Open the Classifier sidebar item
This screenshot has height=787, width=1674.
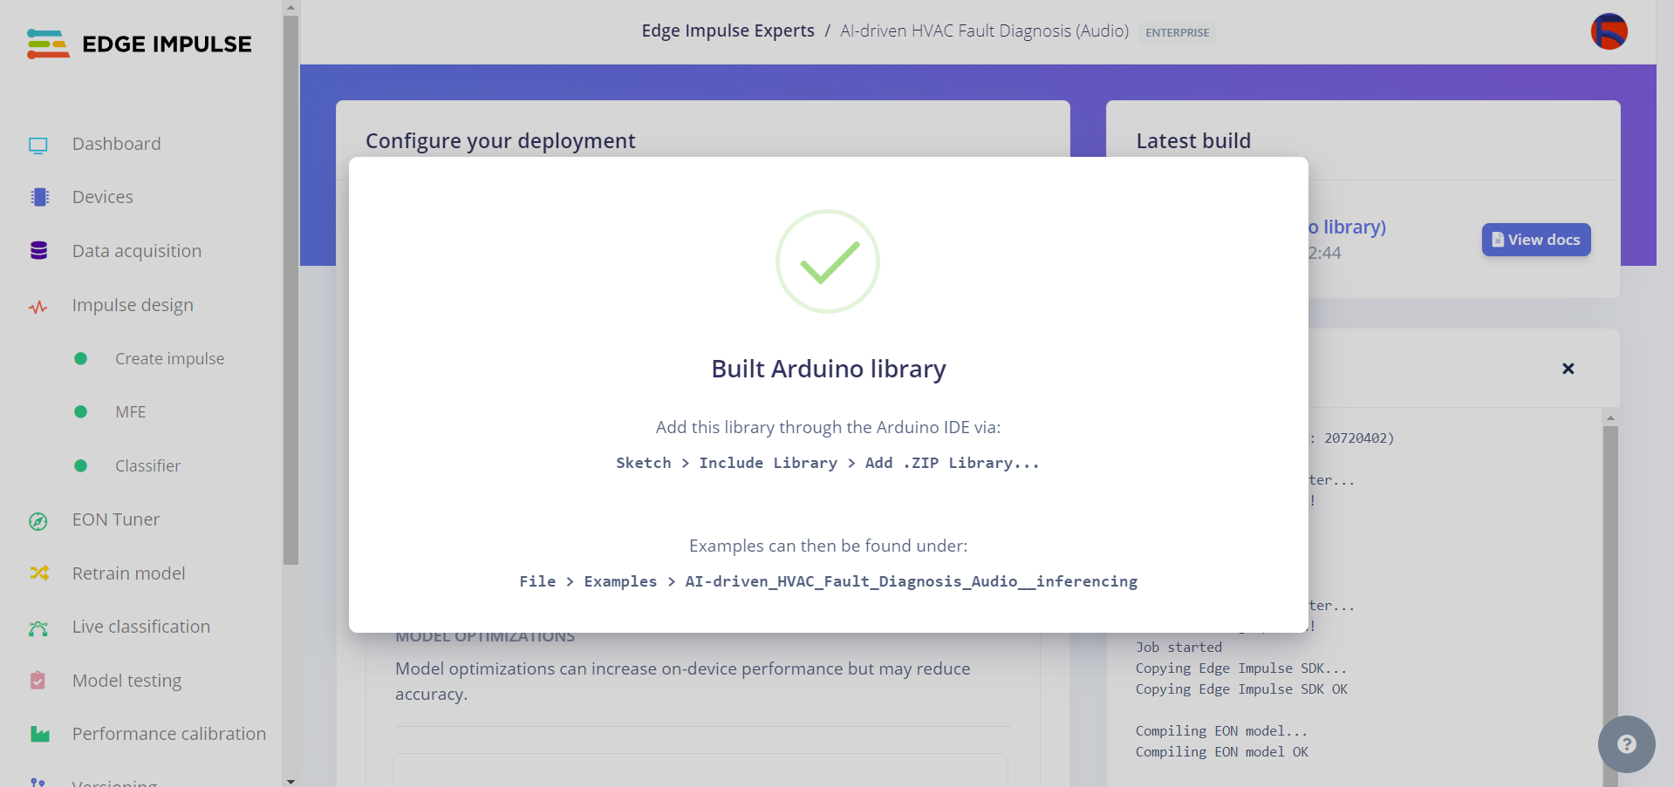[x=147, y=466]
